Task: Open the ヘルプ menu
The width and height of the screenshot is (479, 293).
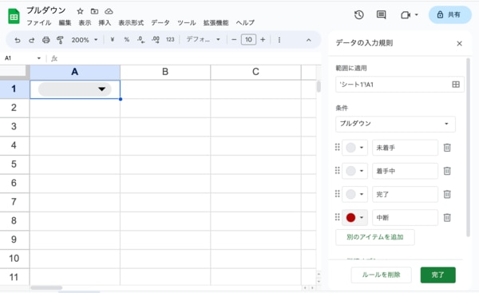Action: (x=245, y=23)
